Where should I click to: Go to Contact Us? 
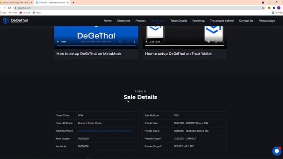click(246, 21)
